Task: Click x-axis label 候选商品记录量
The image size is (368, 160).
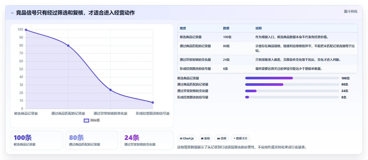Action: [26, 114]
